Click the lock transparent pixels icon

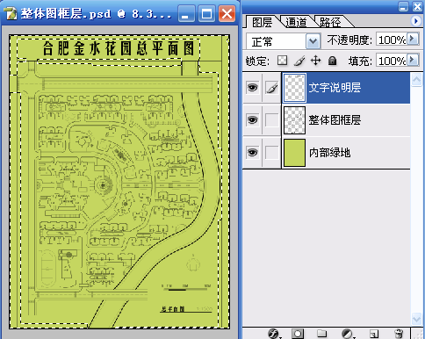(282, 61)
